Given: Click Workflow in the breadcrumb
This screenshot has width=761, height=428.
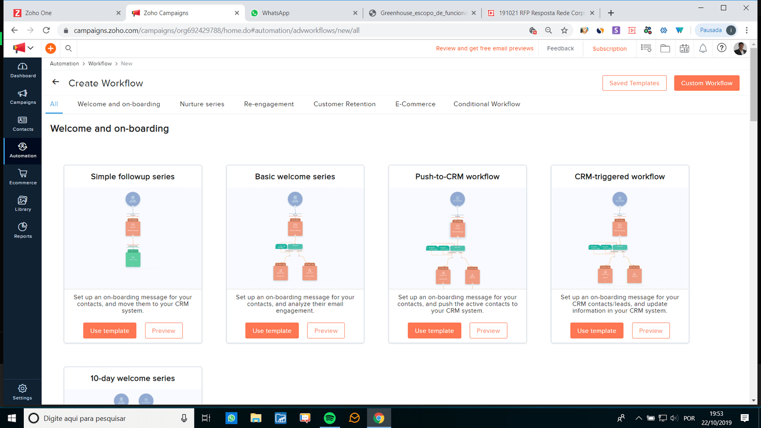Looking at the screenshot, I should [100, 64].
